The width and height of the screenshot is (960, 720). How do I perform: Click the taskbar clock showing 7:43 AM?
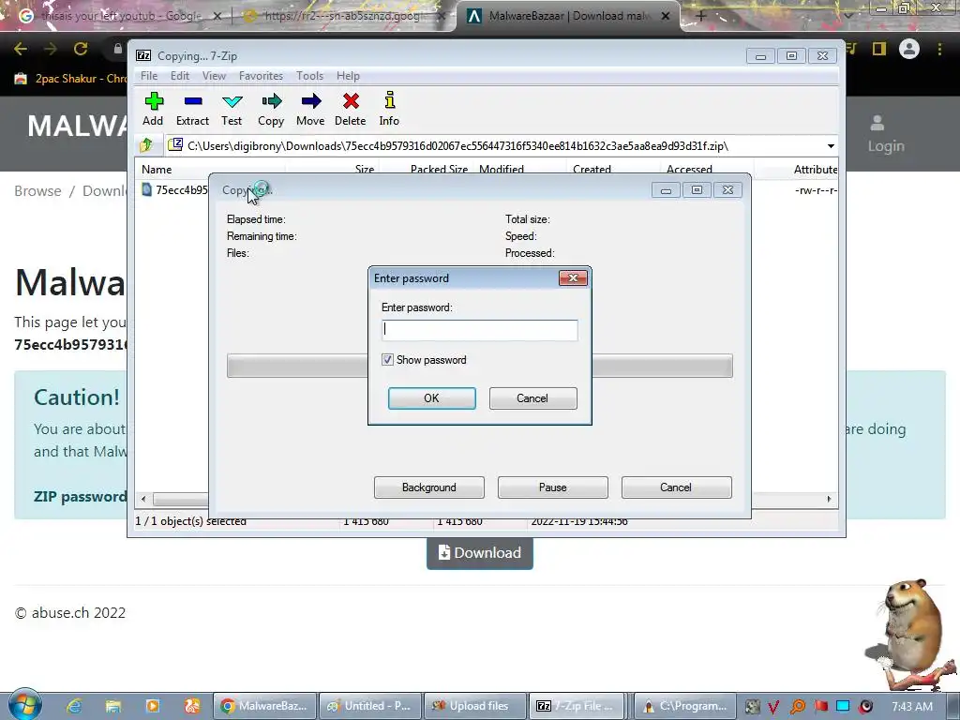(x=912, y=706)
